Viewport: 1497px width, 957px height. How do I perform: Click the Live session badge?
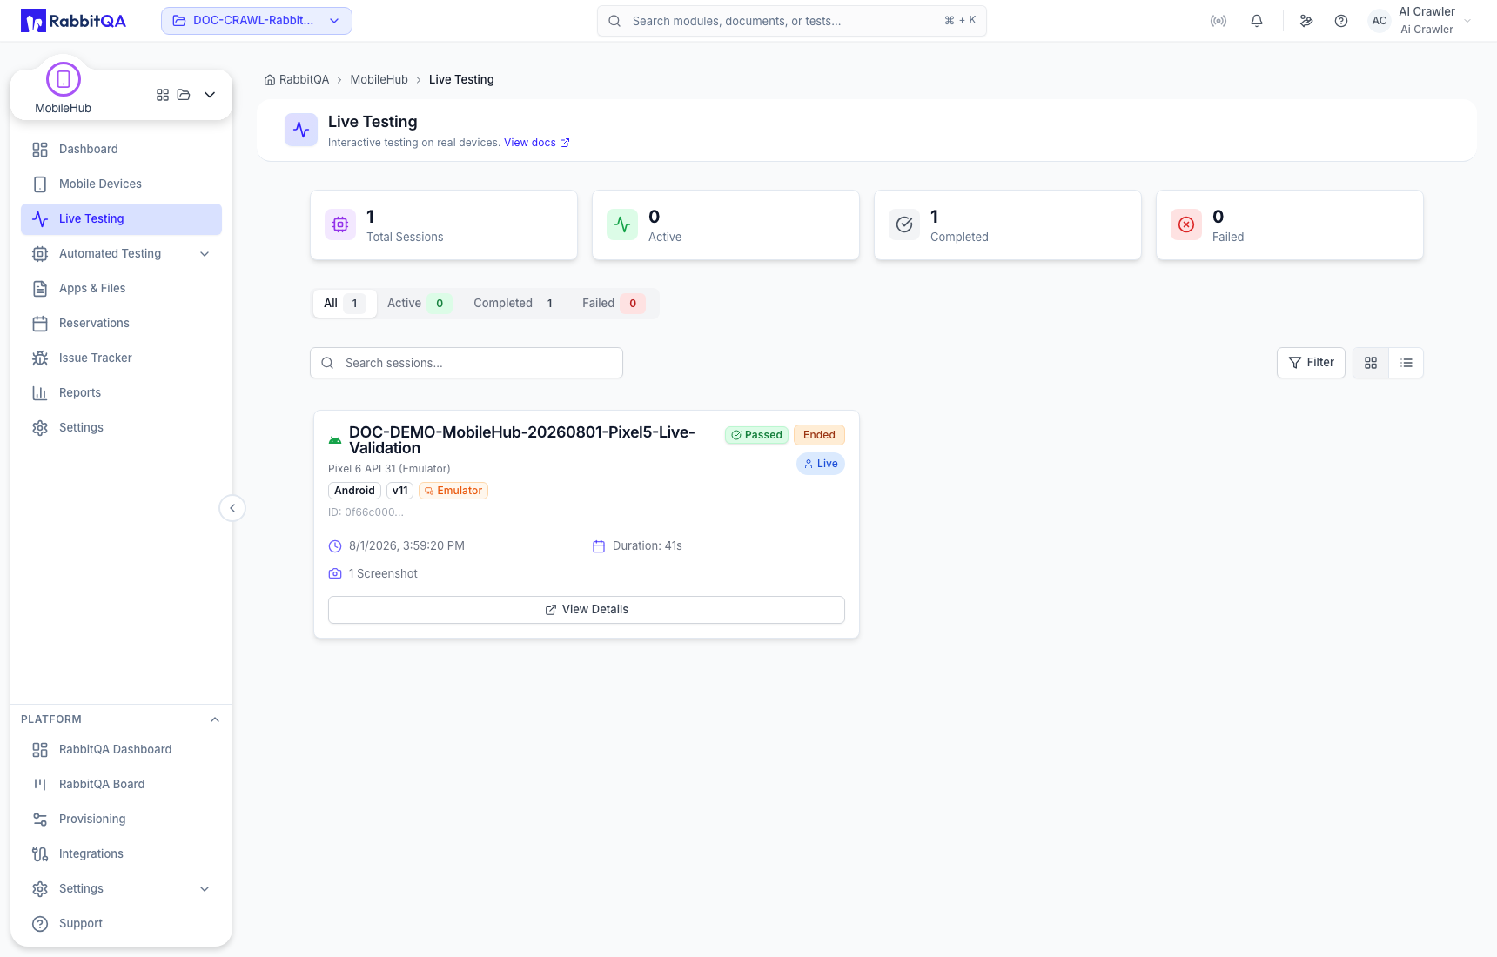click(x=821, y=464)
